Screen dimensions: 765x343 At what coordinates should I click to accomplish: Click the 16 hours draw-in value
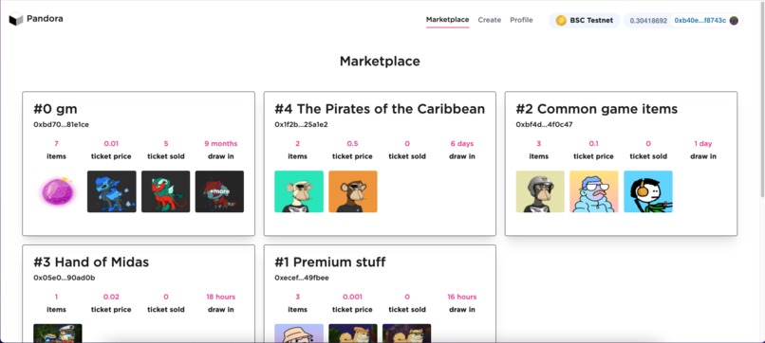[x=461, y=297]
